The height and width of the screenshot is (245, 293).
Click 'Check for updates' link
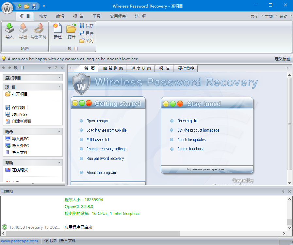pyautogui.click(x=191, y=140)
